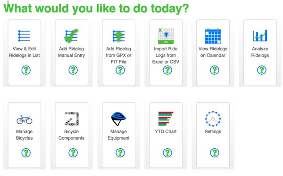Click help icon under Add Ridelog Manual Entry
Viewport: 283px width, 176px height.
73,70
